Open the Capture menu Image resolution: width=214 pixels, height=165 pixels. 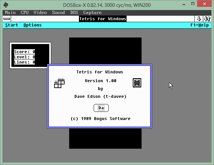tap(92, 13)
